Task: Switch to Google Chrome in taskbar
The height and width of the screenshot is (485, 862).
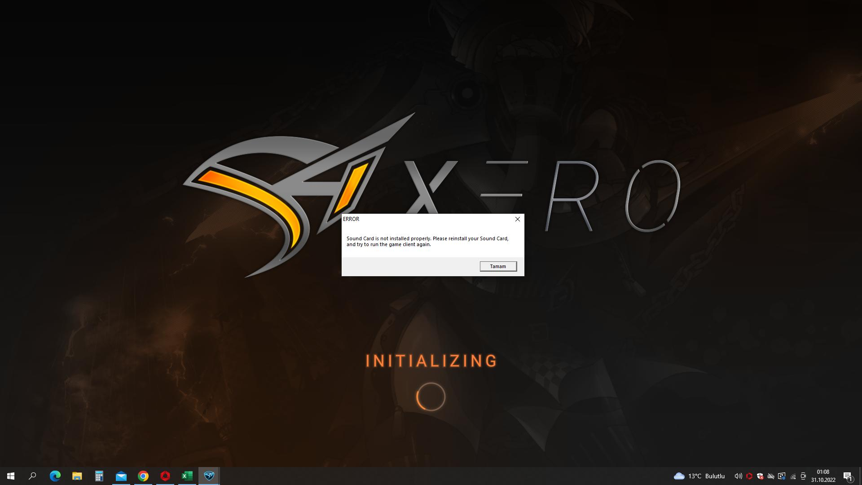Action: [x=143, y=476]
